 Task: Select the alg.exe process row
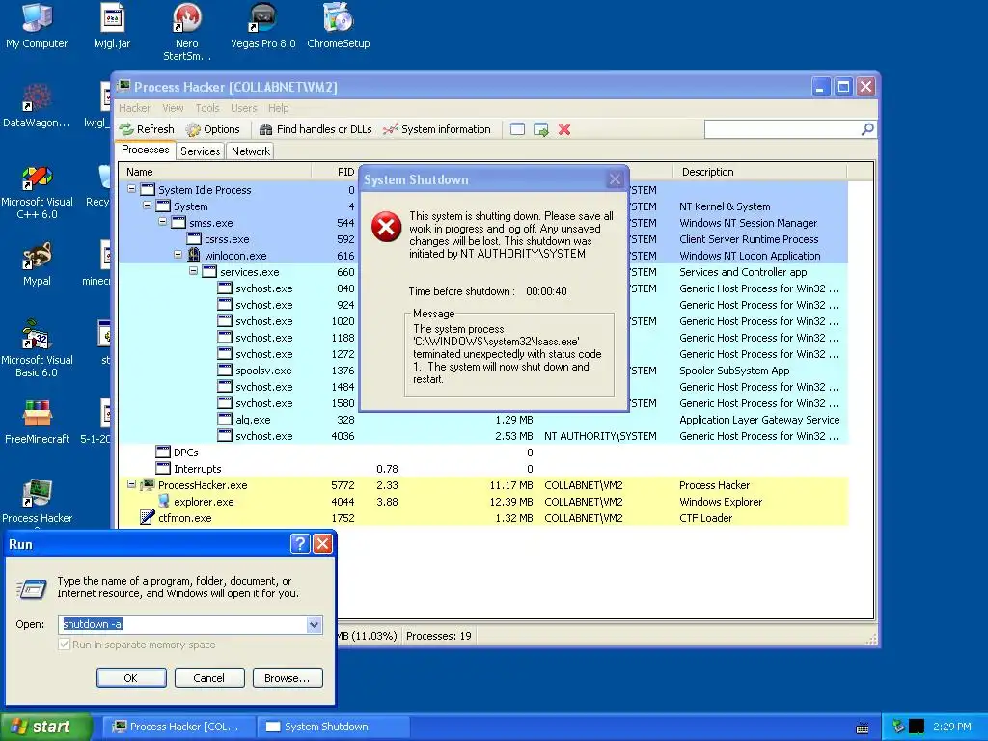pos(482,420)
